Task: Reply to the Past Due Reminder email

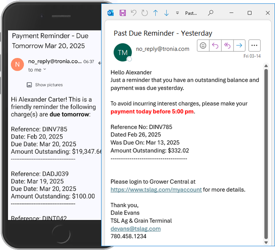Action: [x=215, y=46]
